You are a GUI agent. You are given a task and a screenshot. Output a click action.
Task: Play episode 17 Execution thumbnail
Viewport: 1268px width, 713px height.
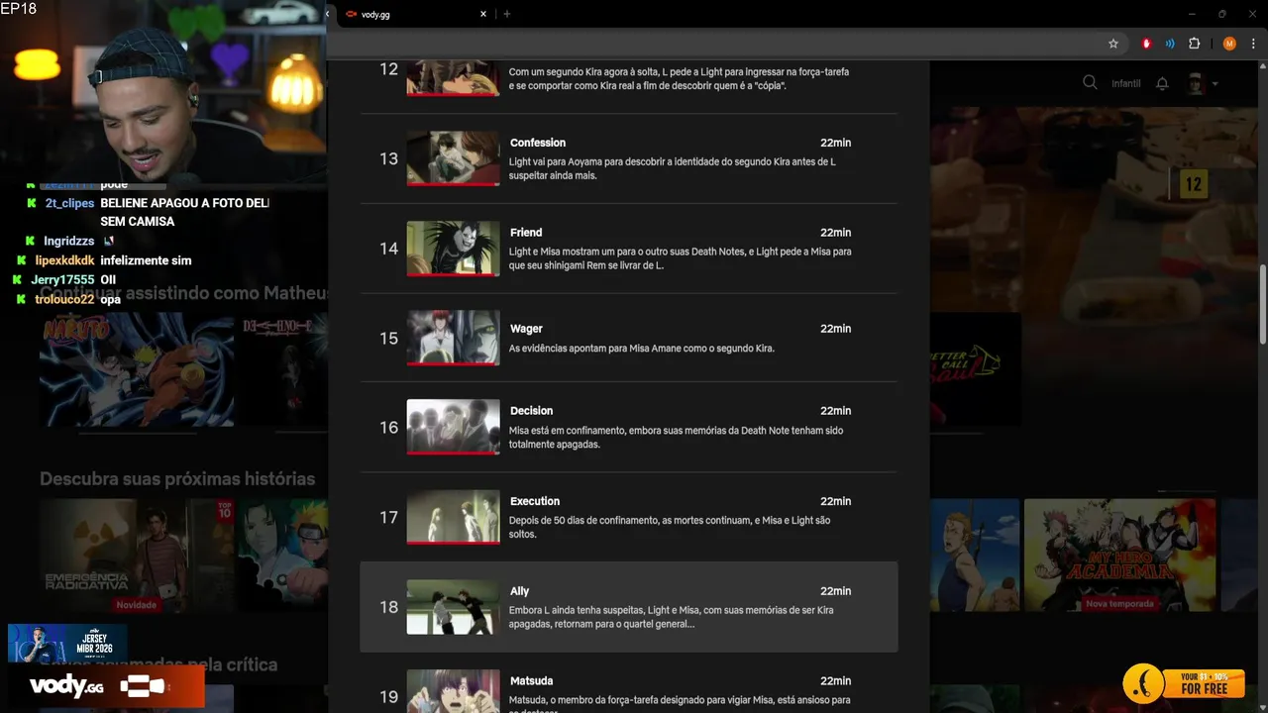click(453, 517)
